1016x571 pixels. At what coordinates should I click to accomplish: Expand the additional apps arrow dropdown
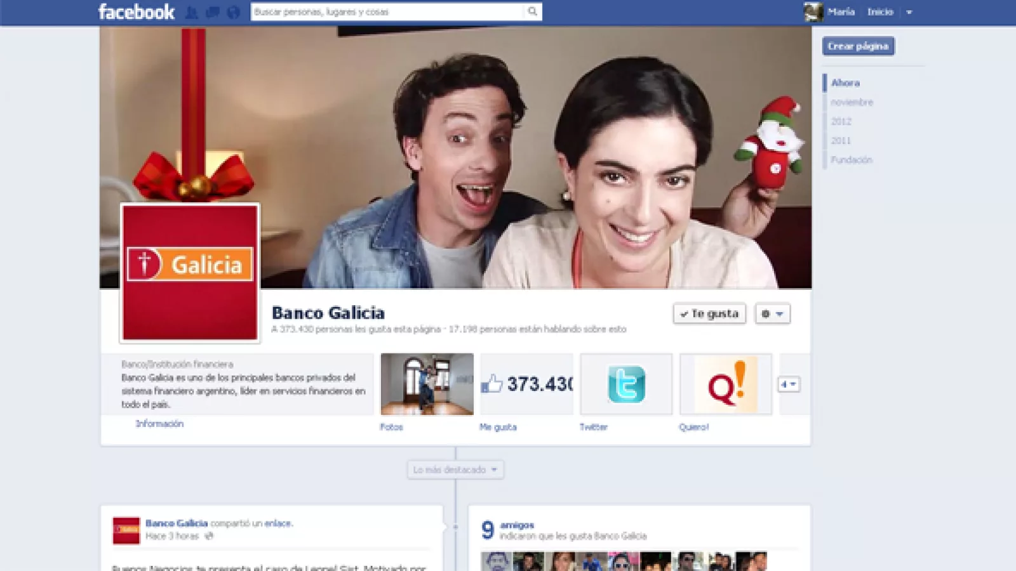789,384
